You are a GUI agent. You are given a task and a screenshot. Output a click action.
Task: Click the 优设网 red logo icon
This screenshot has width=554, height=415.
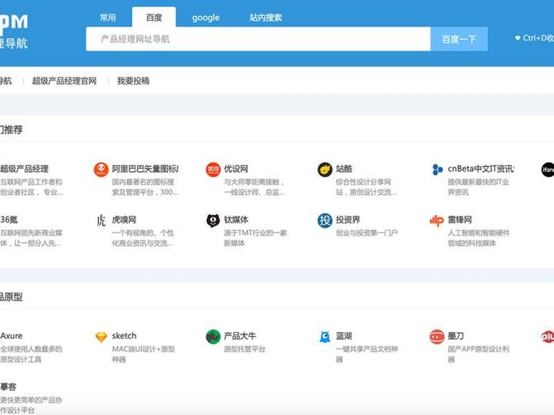click(213, 169)
